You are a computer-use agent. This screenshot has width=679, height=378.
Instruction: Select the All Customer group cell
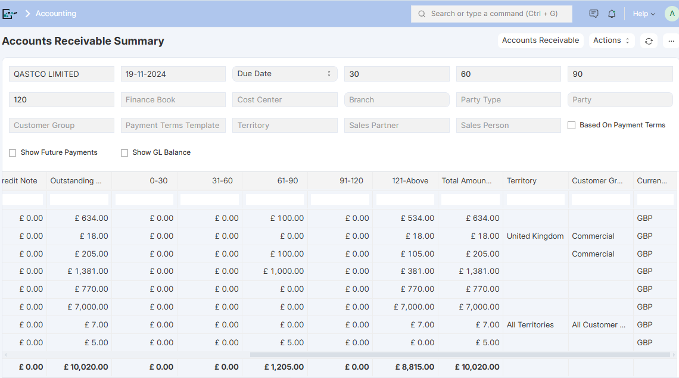click(x=600, y=325)
